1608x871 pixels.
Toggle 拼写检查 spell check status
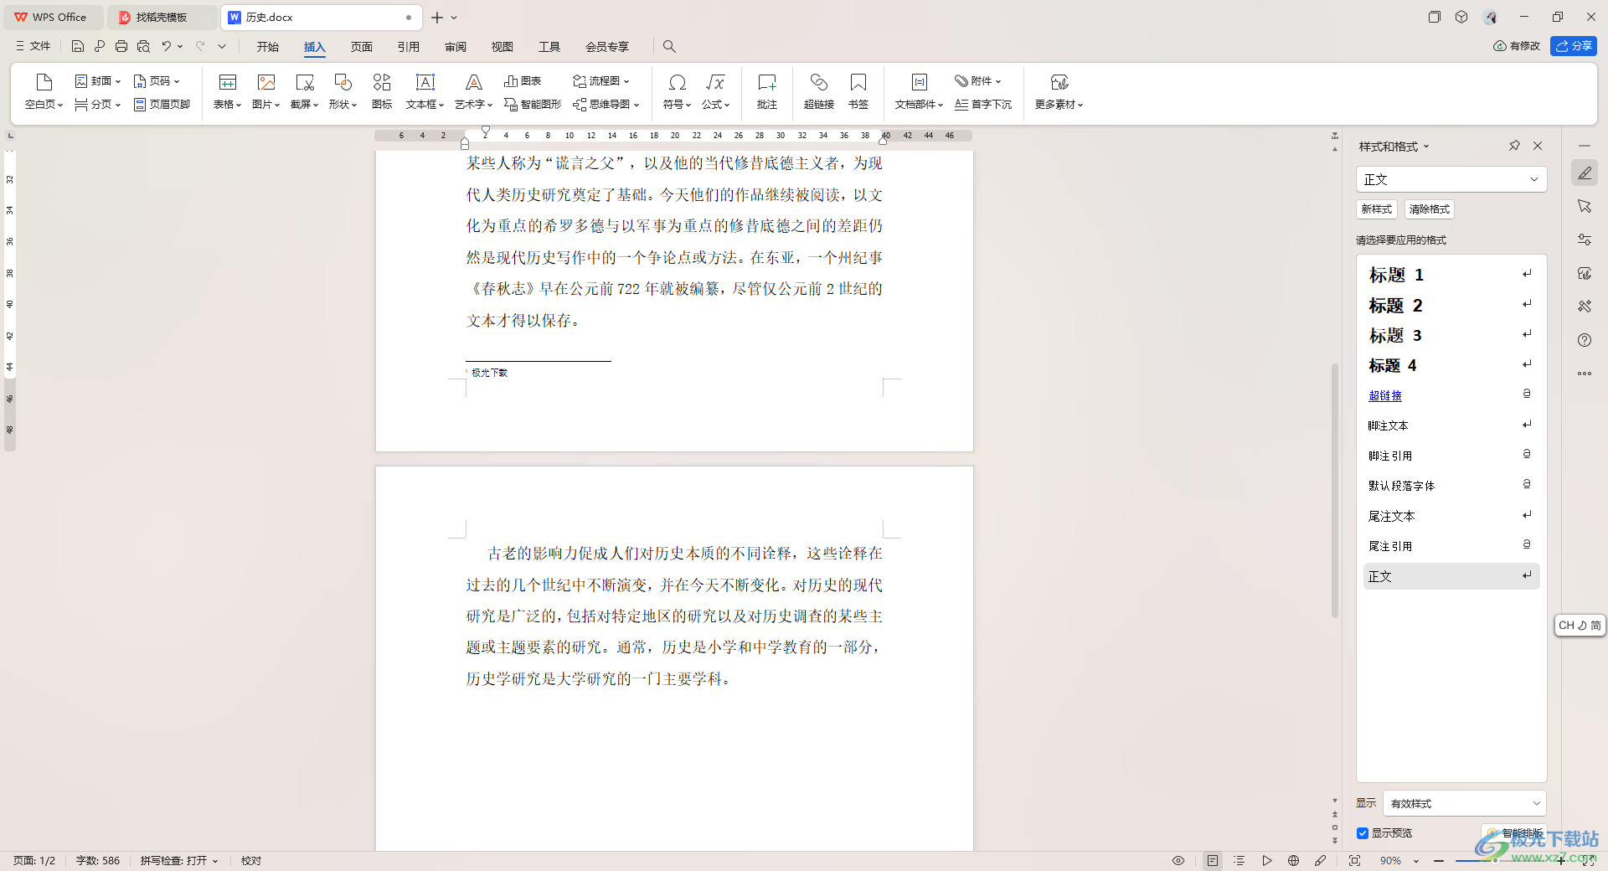tap(179, 861)
